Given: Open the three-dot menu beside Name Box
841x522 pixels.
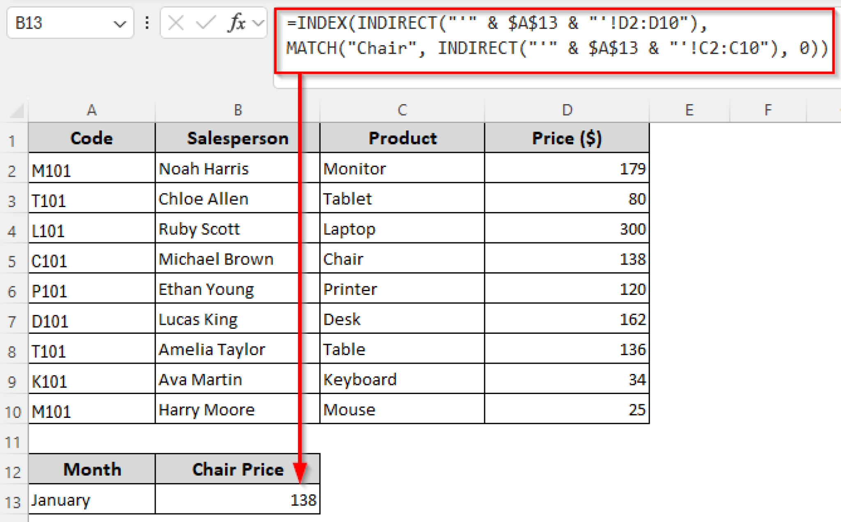Looking at the screenshot, I should coord(146,23).
